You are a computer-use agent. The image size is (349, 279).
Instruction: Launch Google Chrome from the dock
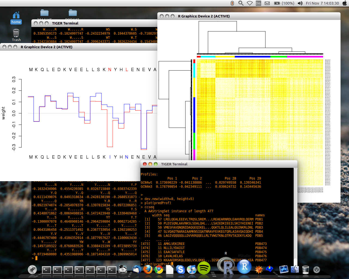coord(159,269)
